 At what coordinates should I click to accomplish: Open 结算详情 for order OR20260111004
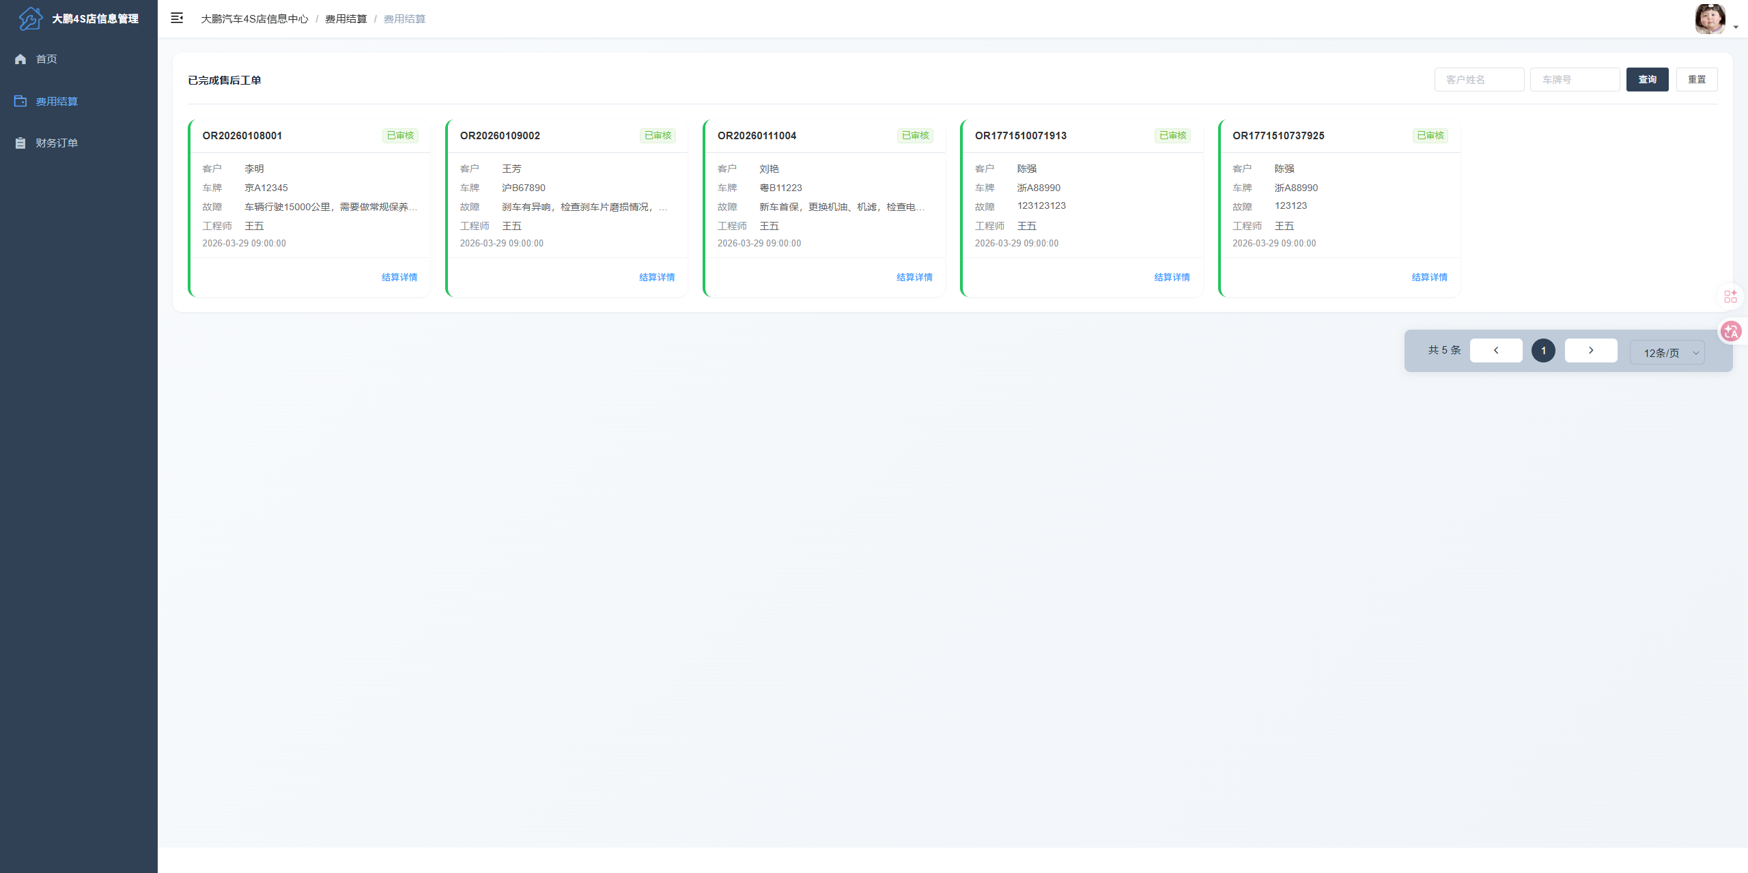(x=914, y=277)
